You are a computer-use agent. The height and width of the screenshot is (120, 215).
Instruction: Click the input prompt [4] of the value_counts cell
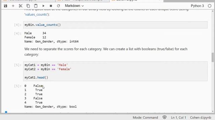coord(18,25)
